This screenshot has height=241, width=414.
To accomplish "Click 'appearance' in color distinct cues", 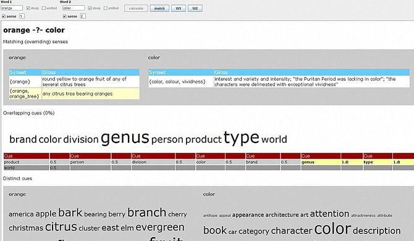I will tap(248, 215).
